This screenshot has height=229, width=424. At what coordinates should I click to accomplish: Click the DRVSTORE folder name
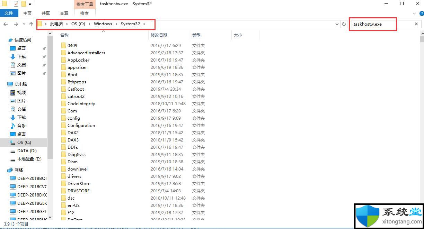tap(79, 191)
